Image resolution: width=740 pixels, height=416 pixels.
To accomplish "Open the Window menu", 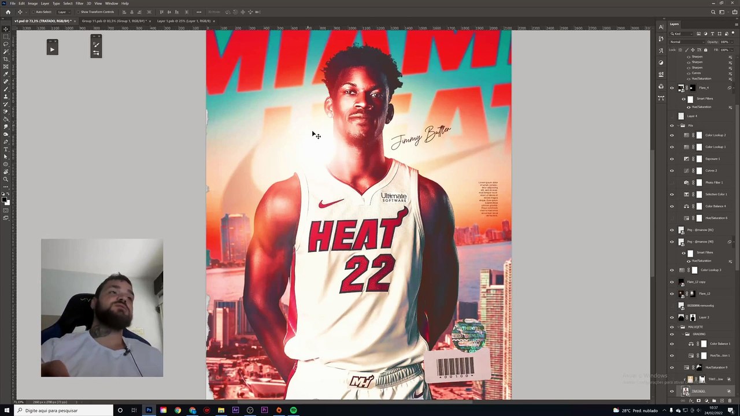I will point(112,3).
